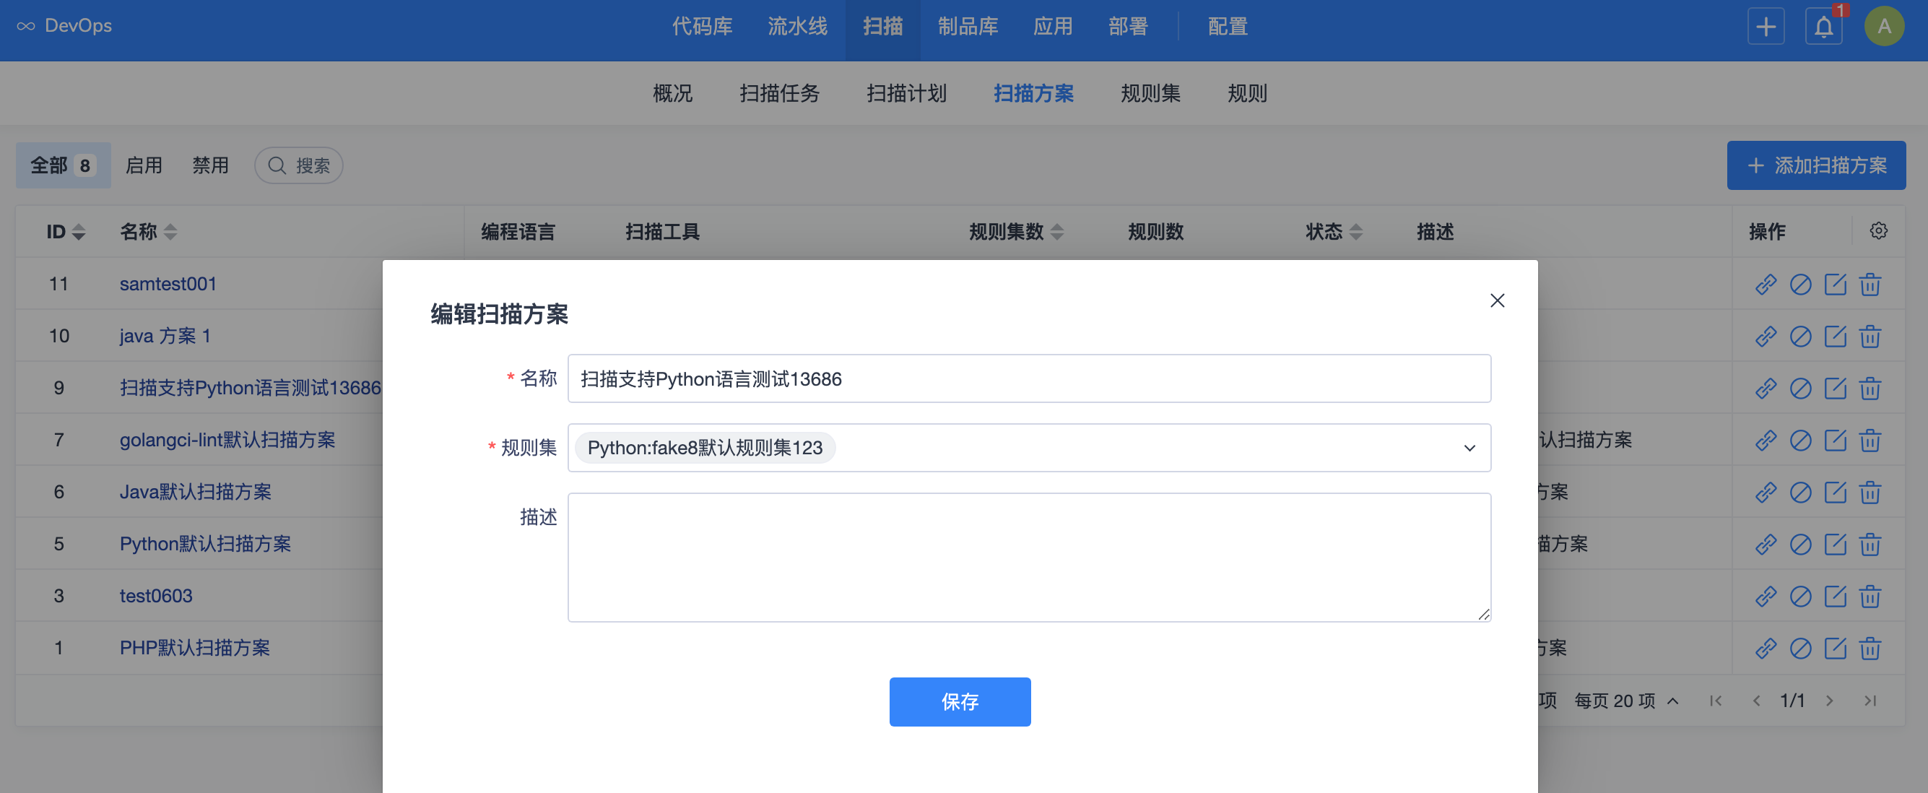
Task: Close the 编辑扫描方案 dialog
Action: 1497,300
